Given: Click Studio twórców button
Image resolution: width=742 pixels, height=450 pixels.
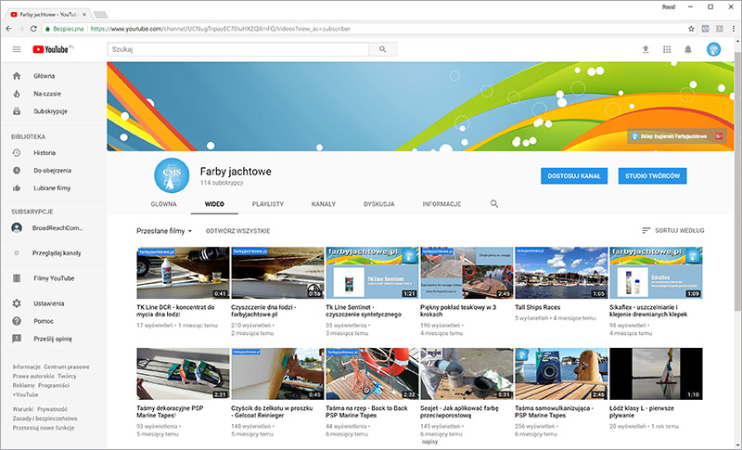Looking at the screenshot, I should point(653,175).
